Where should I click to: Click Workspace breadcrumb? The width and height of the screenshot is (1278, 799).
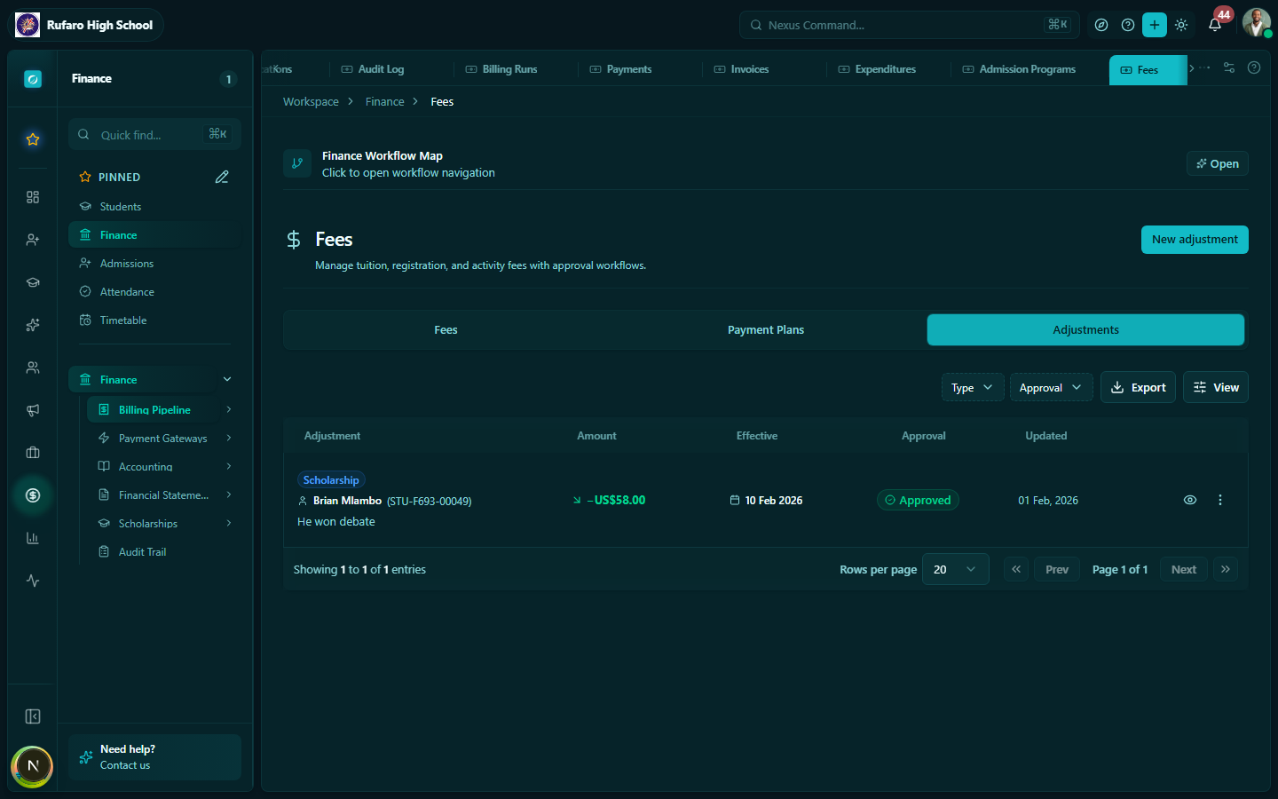pyautogui.click(x=311, y=102)
